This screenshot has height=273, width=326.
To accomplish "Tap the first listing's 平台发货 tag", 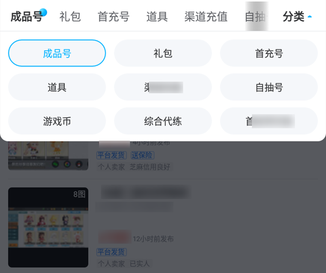I will click(111, 155).
